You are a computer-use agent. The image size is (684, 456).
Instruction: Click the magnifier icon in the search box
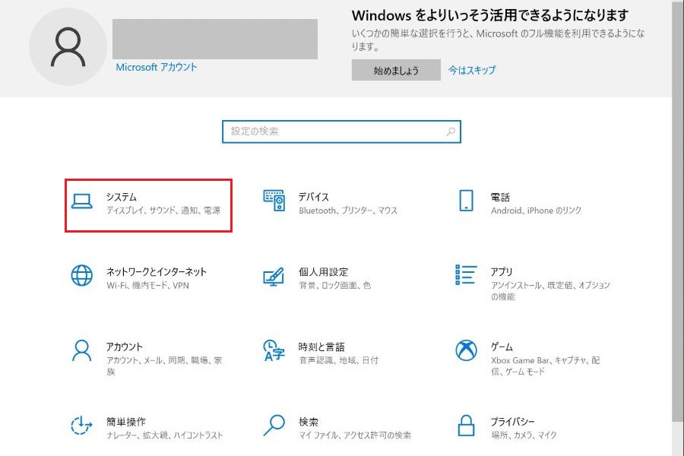point(451,131)
